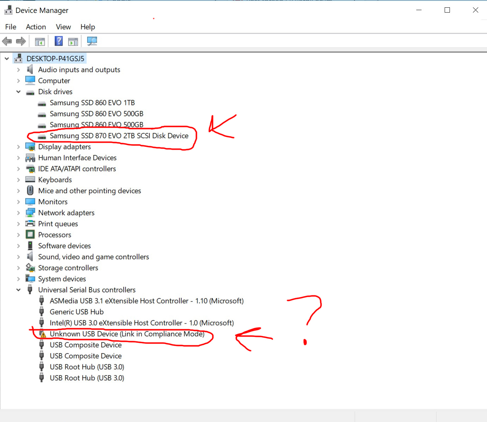
Task: Click the Device Manager title bar icon
Action: point(8,10)
